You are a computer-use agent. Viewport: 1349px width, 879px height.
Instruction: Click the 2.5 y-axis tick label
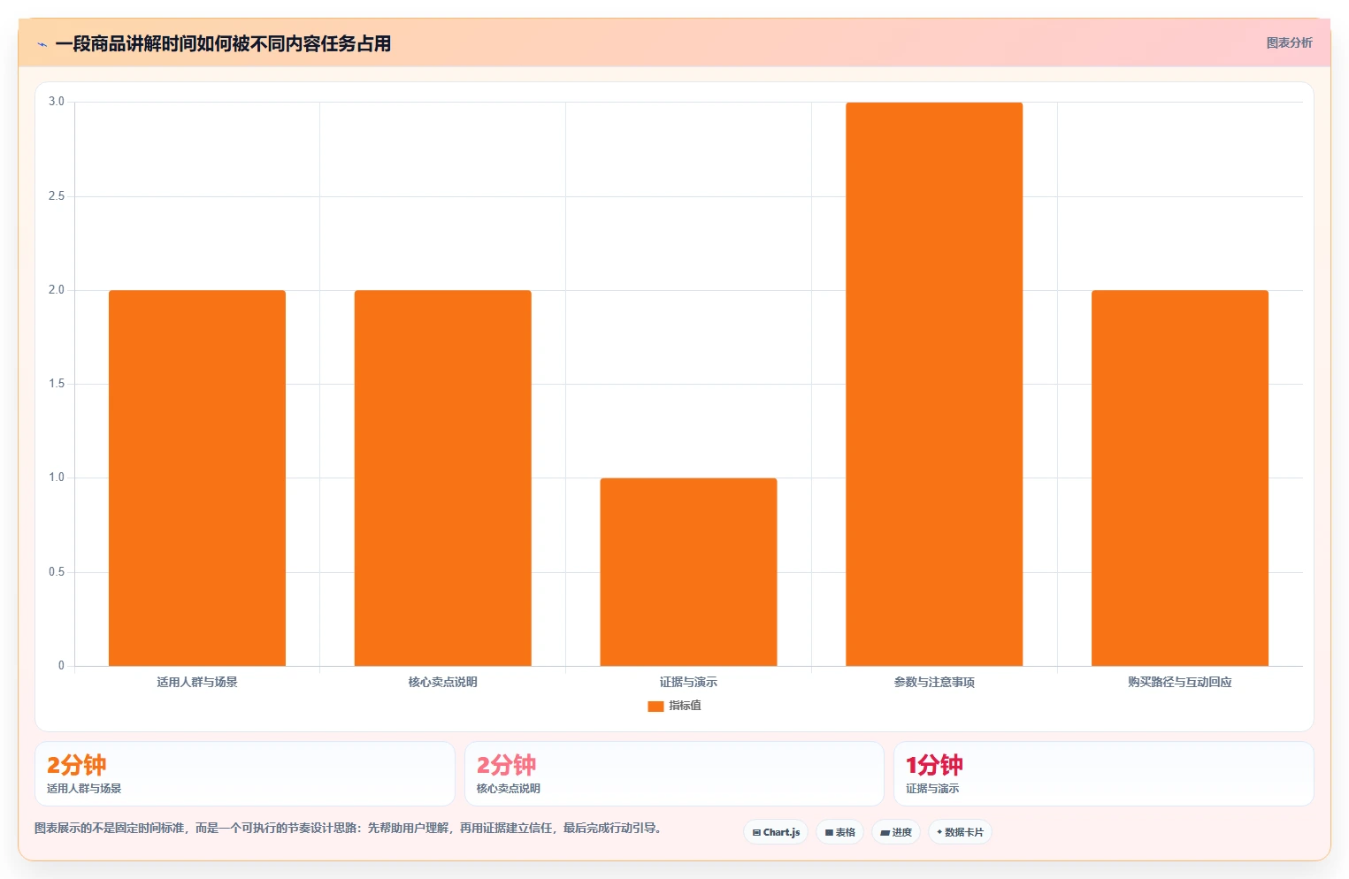(x=57, y=196)
